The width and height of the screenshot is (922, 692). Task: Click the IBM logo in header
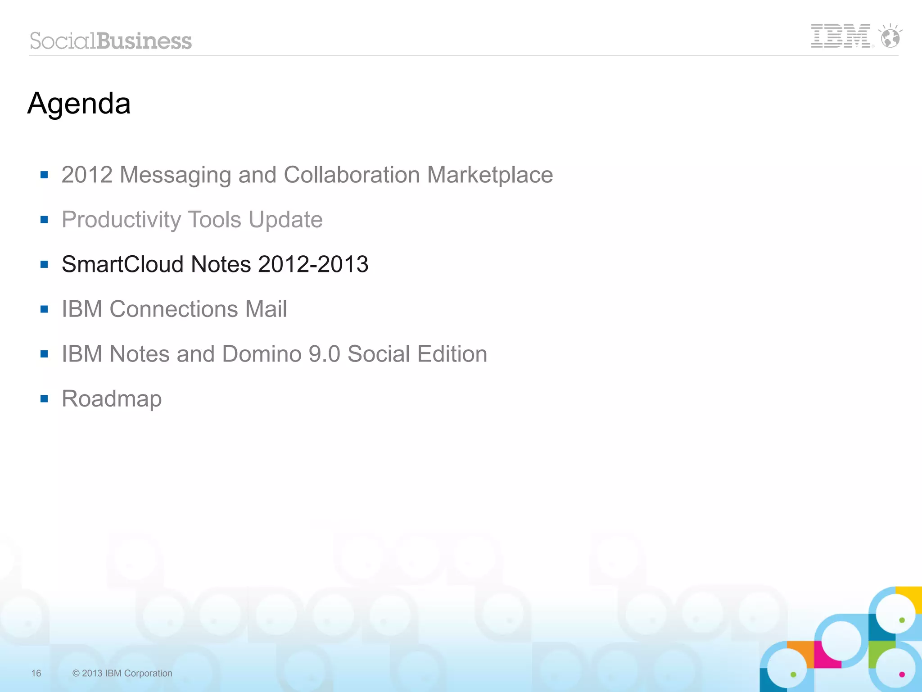pyautogui.click(x=841, y=36)
